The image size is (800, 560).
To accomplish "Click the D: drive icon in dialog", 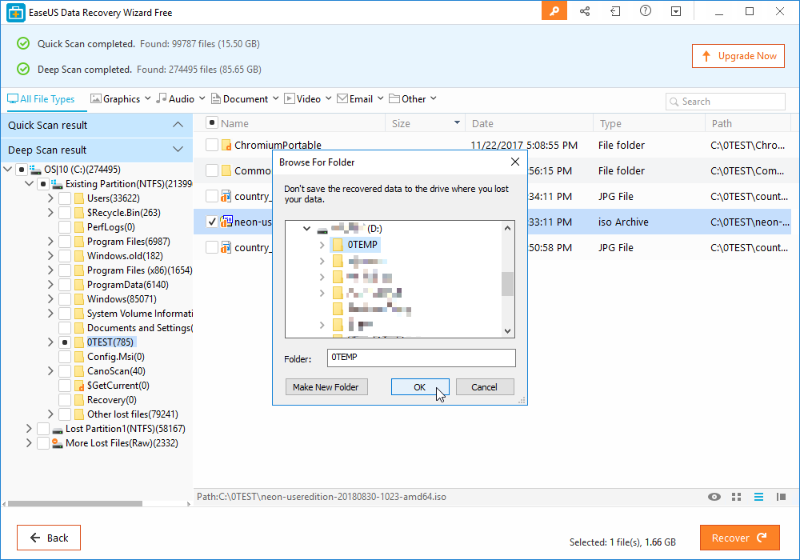I will pos(322,229).
